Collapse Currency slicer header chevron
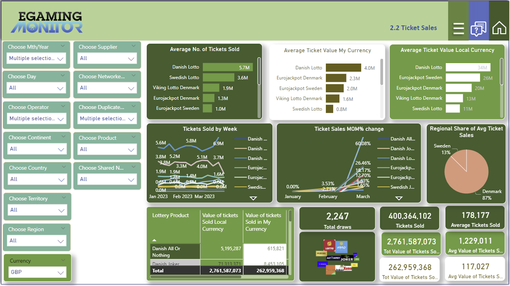Screen dimensions: 510x286 click(x=63, y=260)
